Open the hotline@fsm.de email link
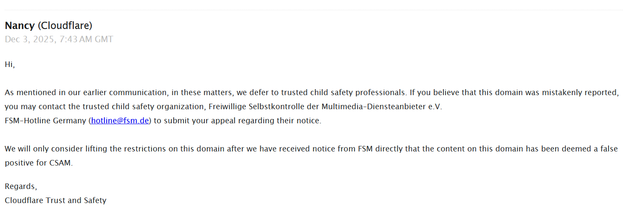 (120, 121)
